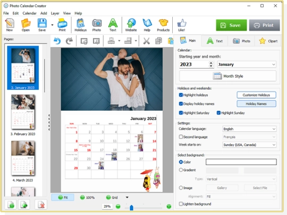This screenshot has width=287, height=215.
Task: Open the Holidays calendar icon
Action: coord(81,25)
